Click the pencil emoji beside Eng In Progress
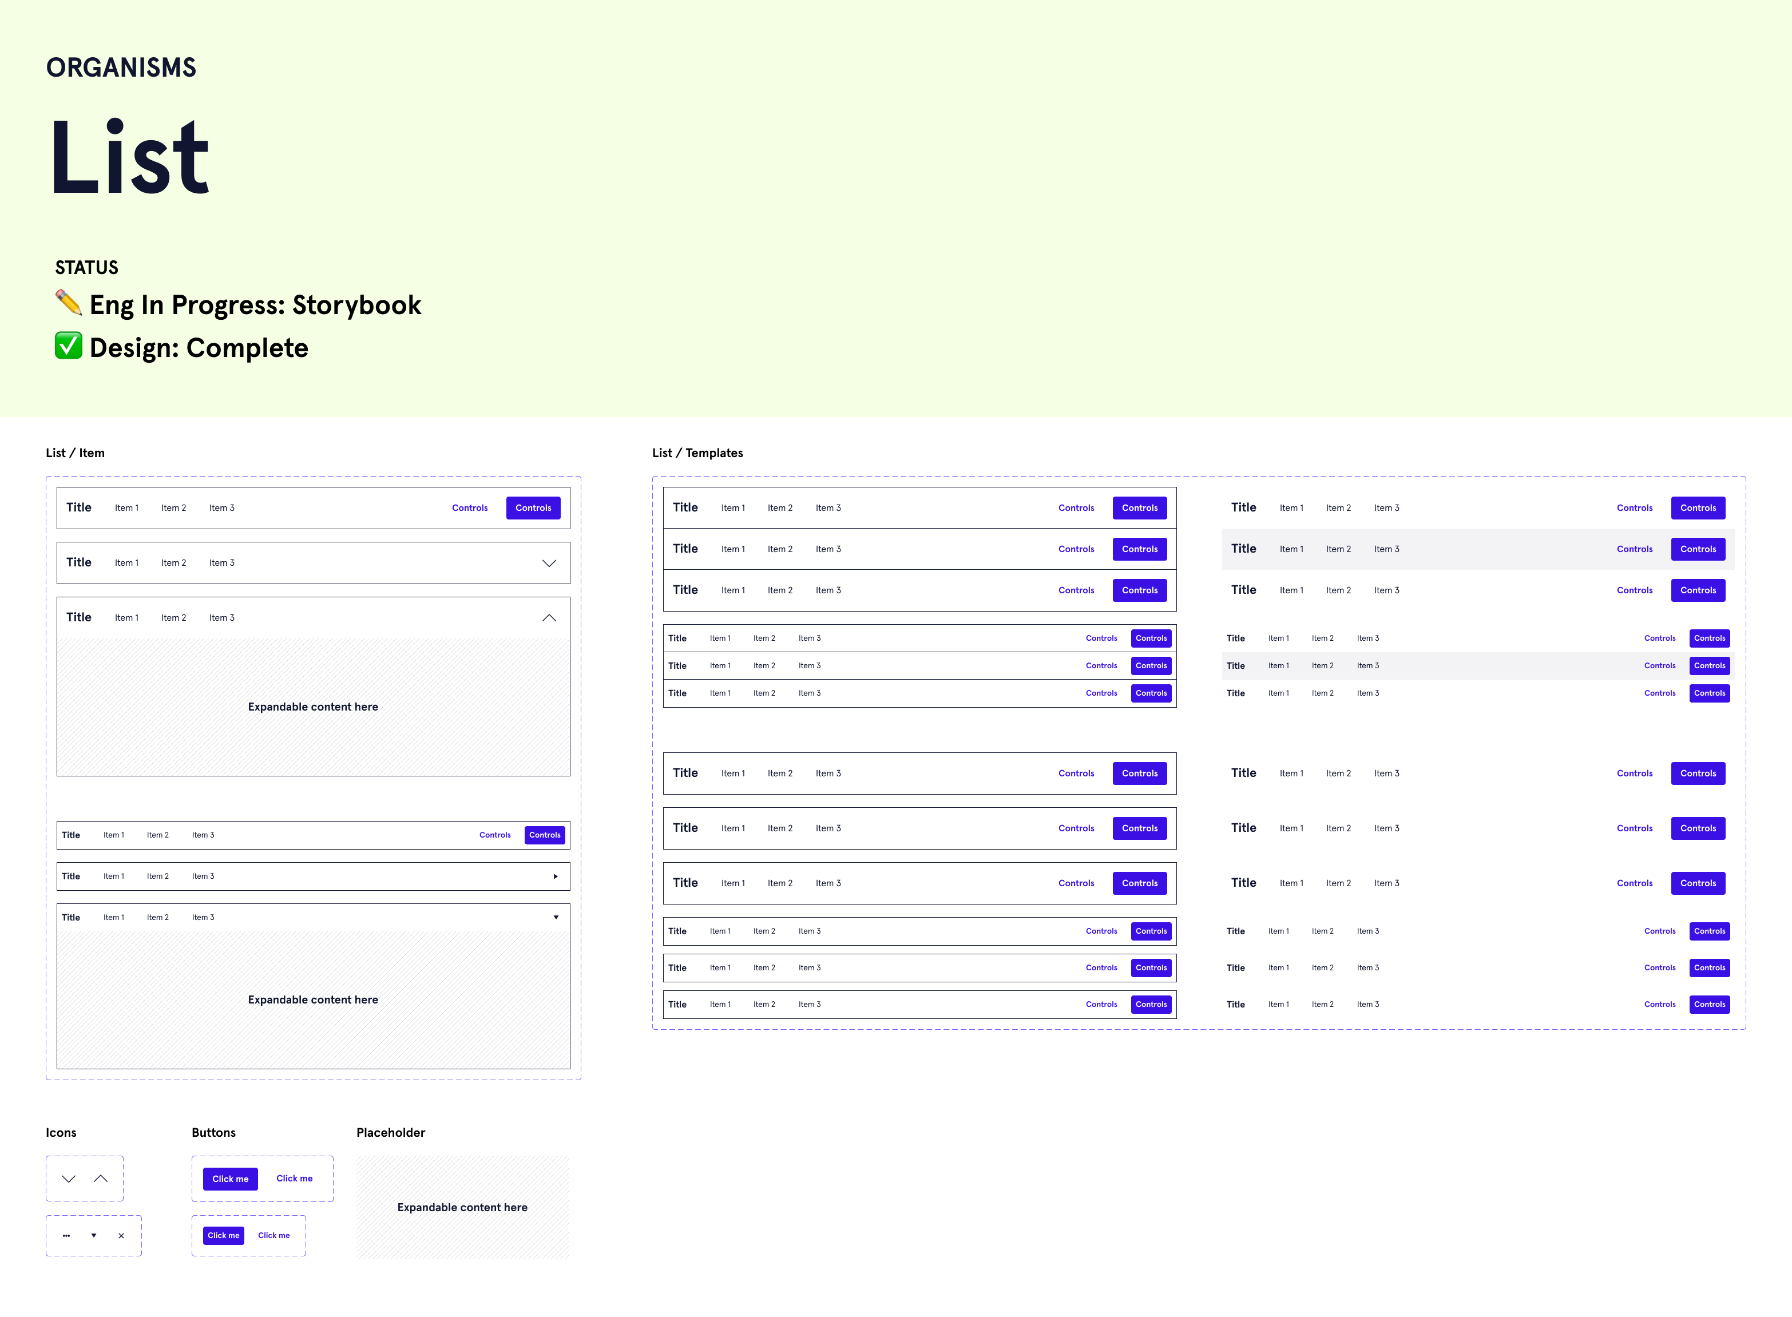This screenshot has height=1317, width=1792. pos(69,303)
